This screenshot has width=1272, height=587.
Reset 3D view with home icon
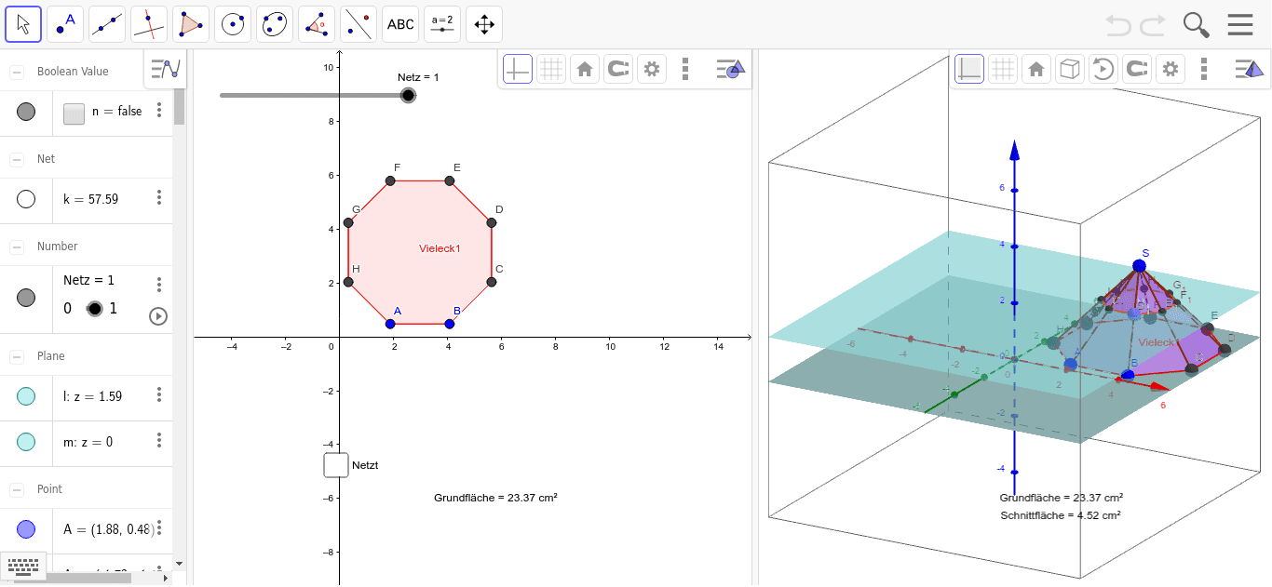coord(1036,69)
